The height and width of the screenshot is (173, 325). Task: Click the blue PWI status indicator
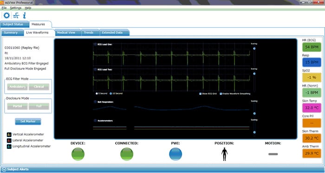pos(175,154)
